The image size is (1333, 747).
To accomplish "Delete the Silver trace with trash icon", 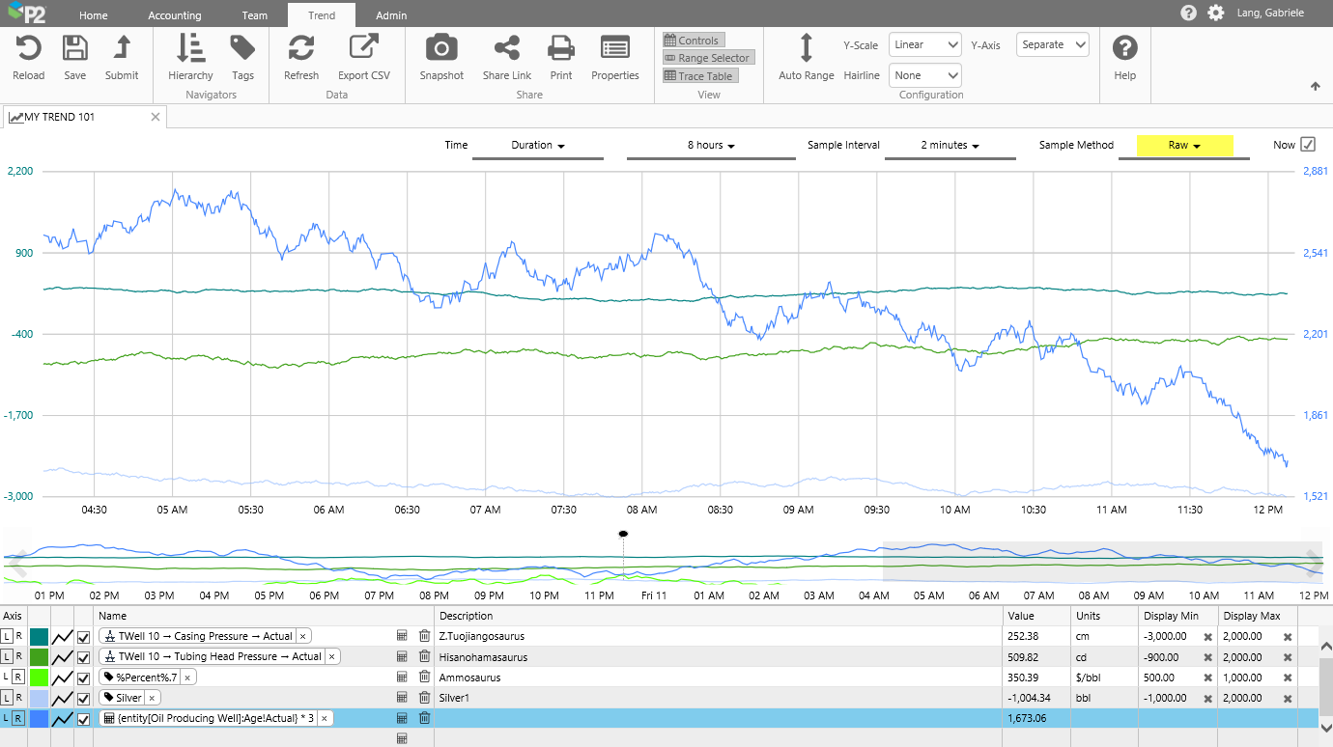I will click(x=424, y=698).
